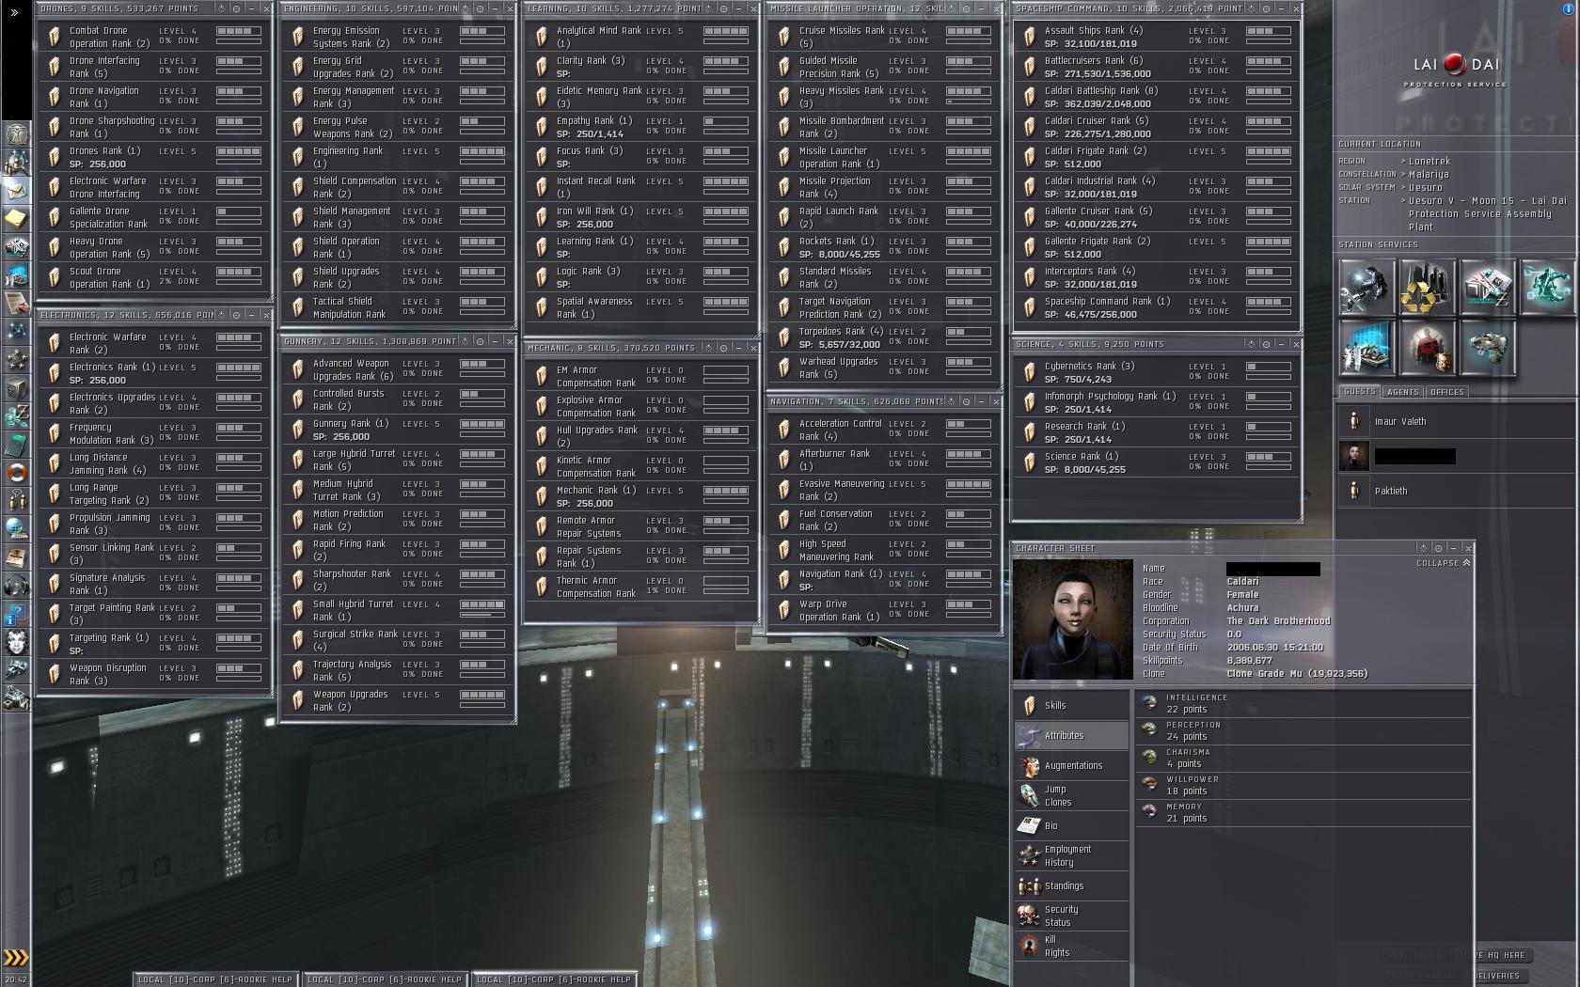Viewport: 1580px width, 987px height.
Task: Select the Eidetic Memory skill row
Action: point(640,97)
